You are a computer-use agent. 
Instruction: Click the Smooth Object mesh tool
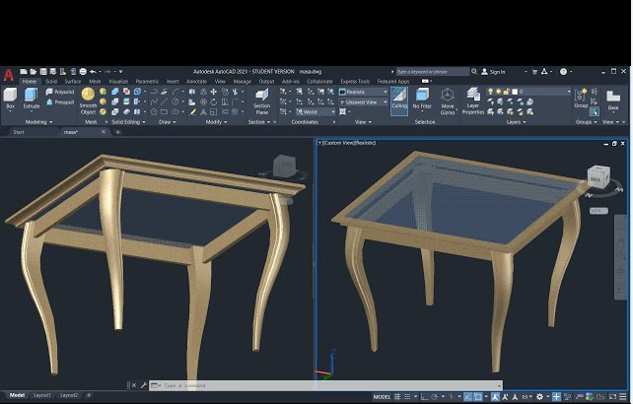(x=88, y=101)
